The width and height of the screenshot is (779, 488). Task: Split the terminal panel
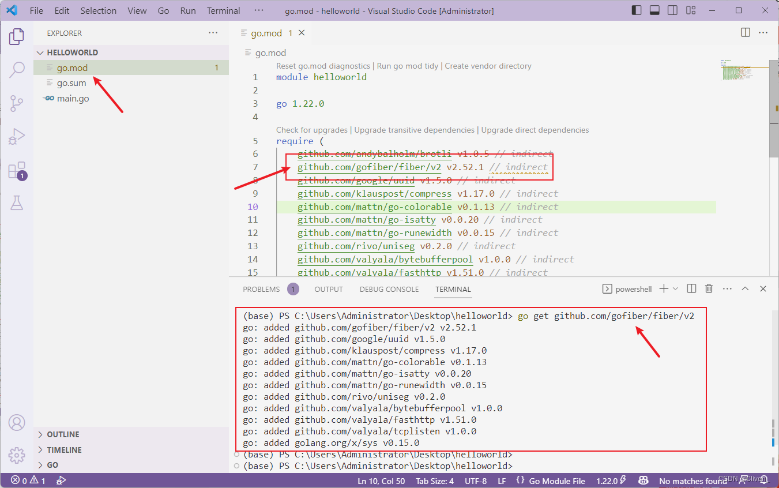pos(692,289)
